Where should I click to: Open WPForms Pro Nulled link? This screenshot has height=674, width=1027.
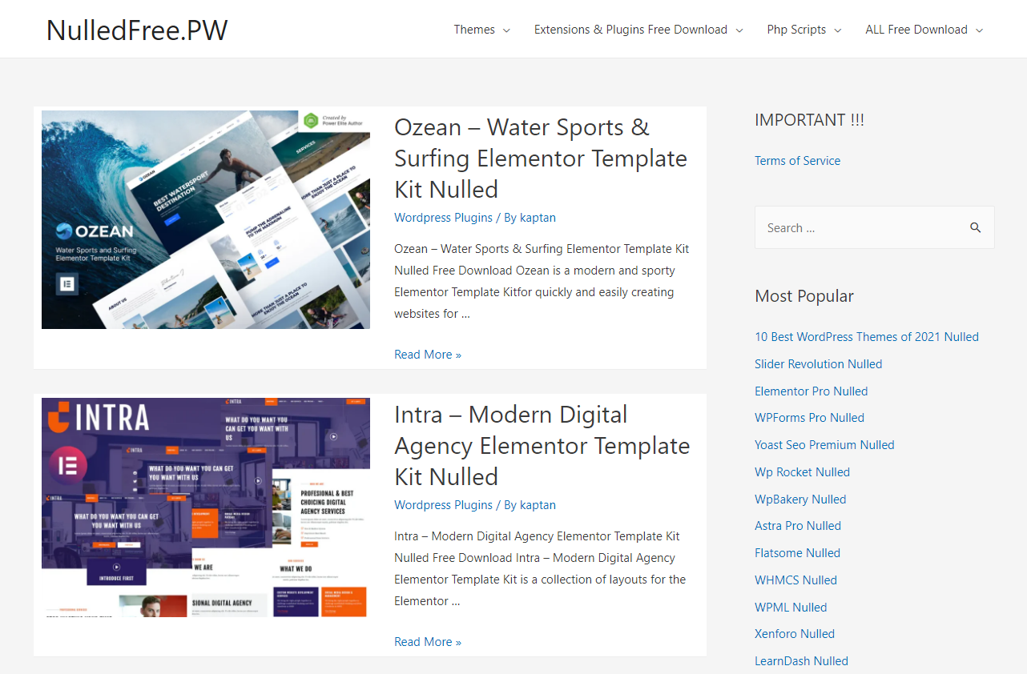point(809,418)
